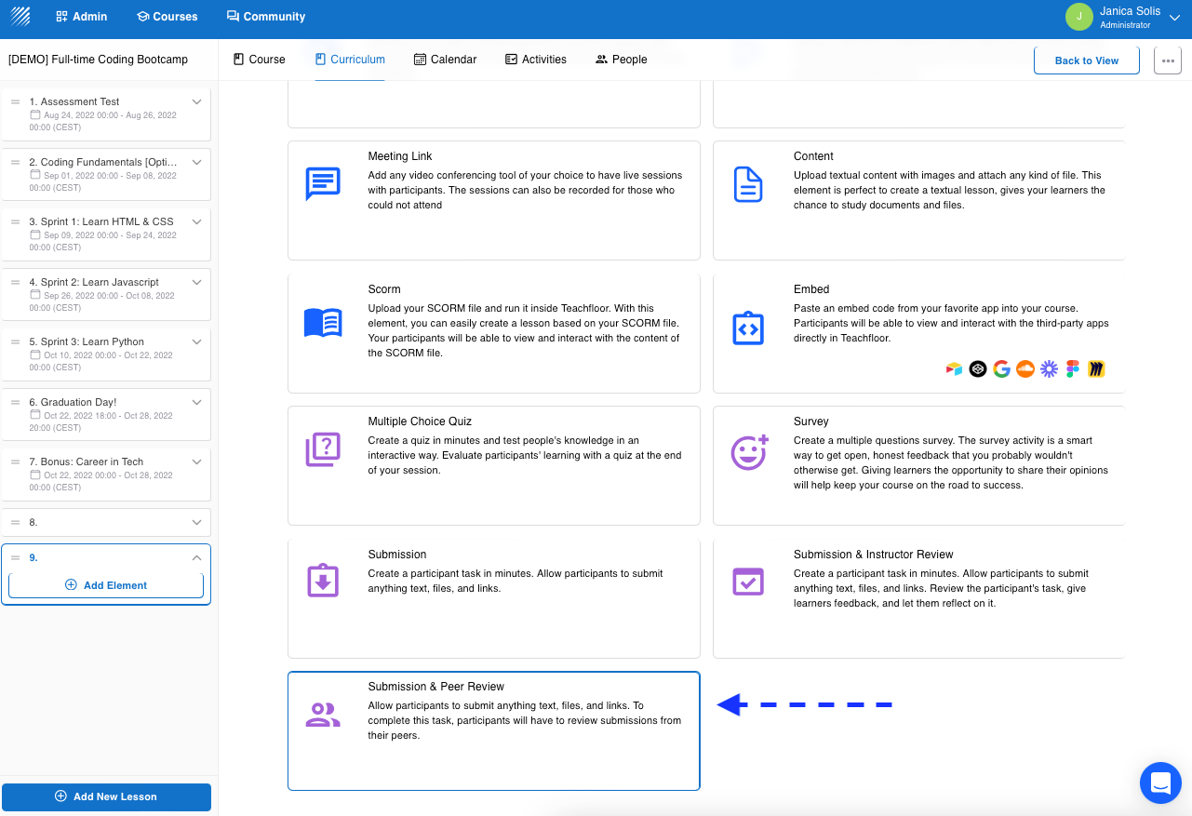This screenshot has height=816, width=1192.
Task: Select the Submission download icon
Action: coord(321,581)
